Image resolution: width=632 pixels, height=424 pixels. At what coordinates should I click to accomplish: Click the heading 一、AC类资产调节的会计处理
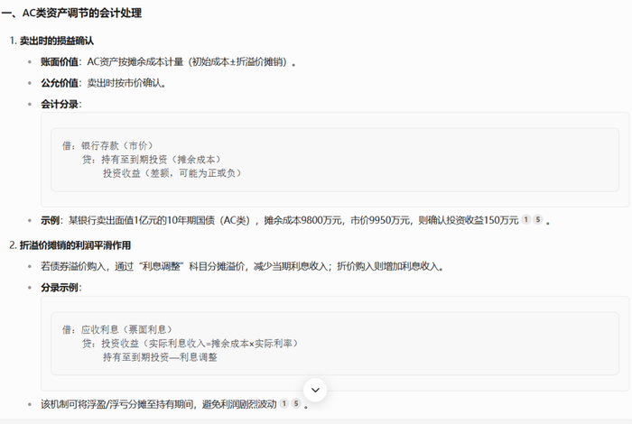[x=71, y=14]
